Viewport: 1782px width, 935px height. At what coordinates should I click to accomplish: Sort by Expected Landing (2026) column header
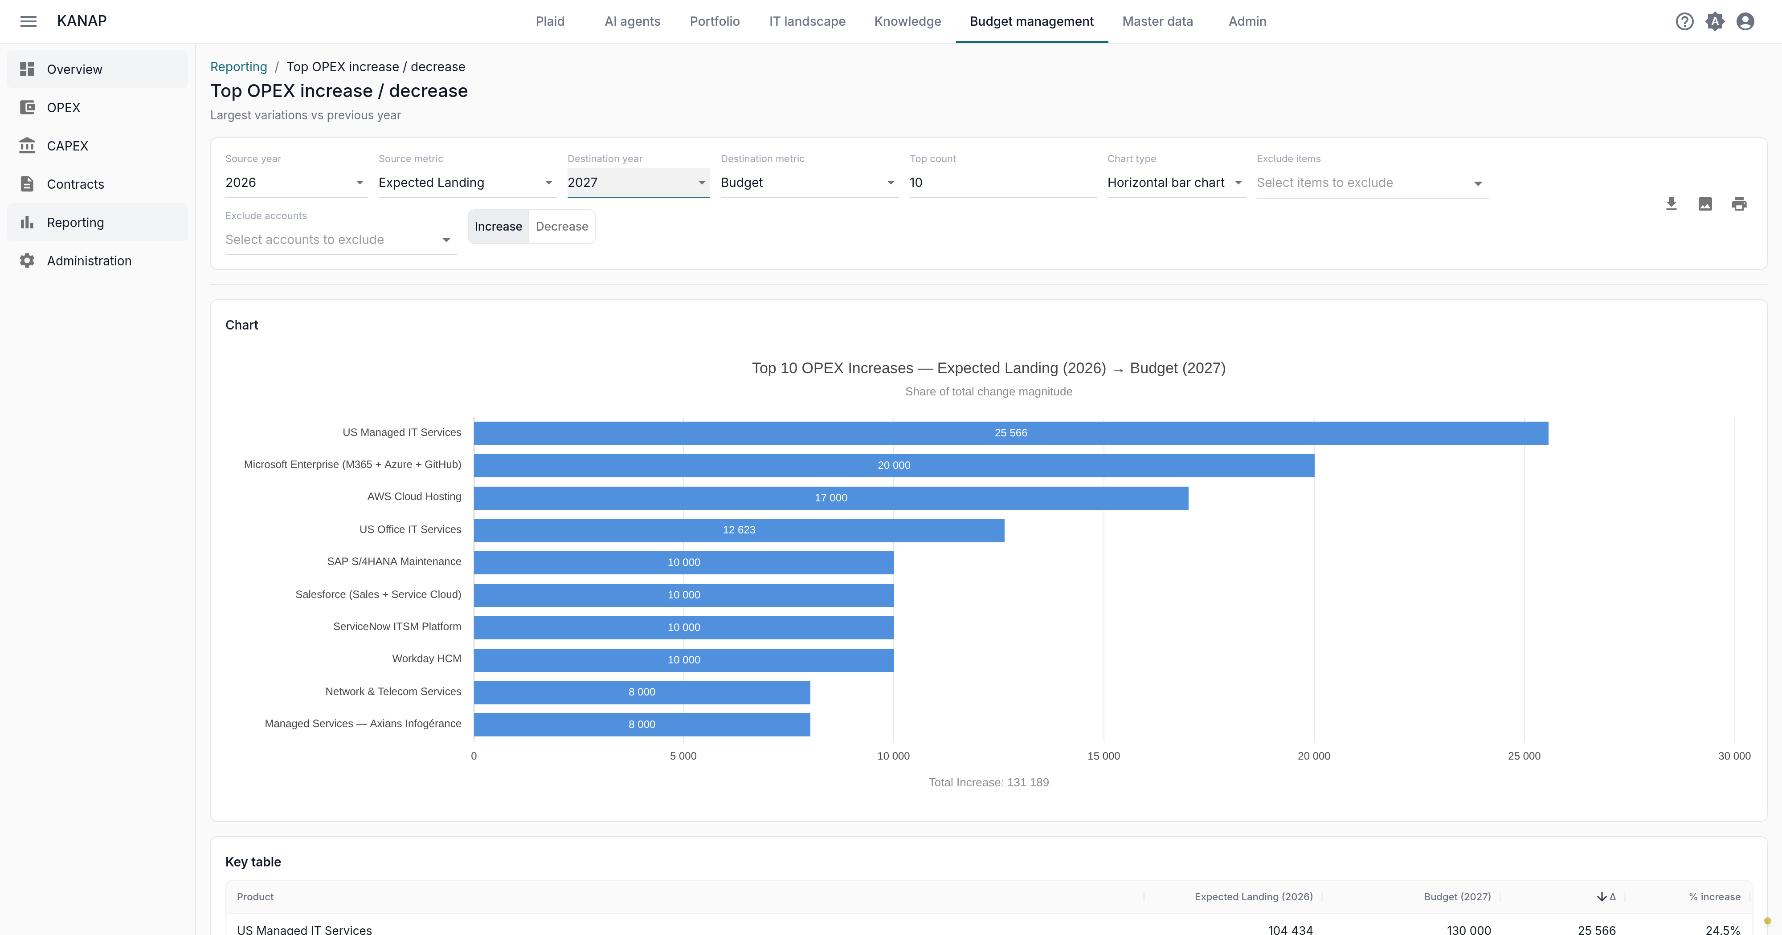point(1254,897)
